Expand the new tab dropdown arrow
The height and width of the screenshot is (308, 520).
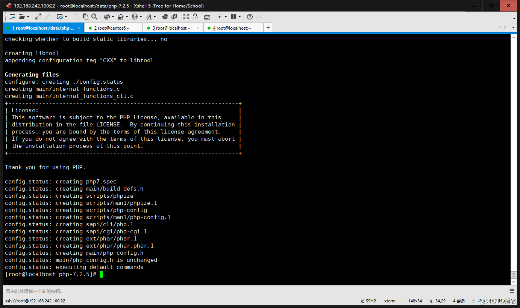[x=226, y=17]
